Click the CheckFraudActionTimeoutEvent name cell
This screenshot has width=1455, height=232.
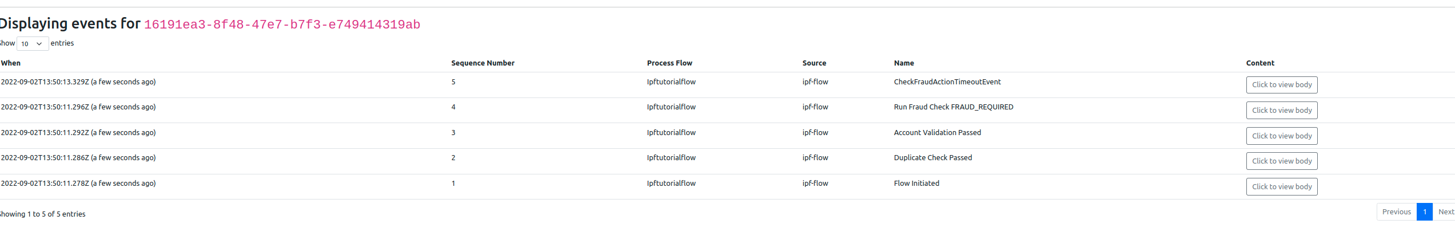tap(947, 82)
